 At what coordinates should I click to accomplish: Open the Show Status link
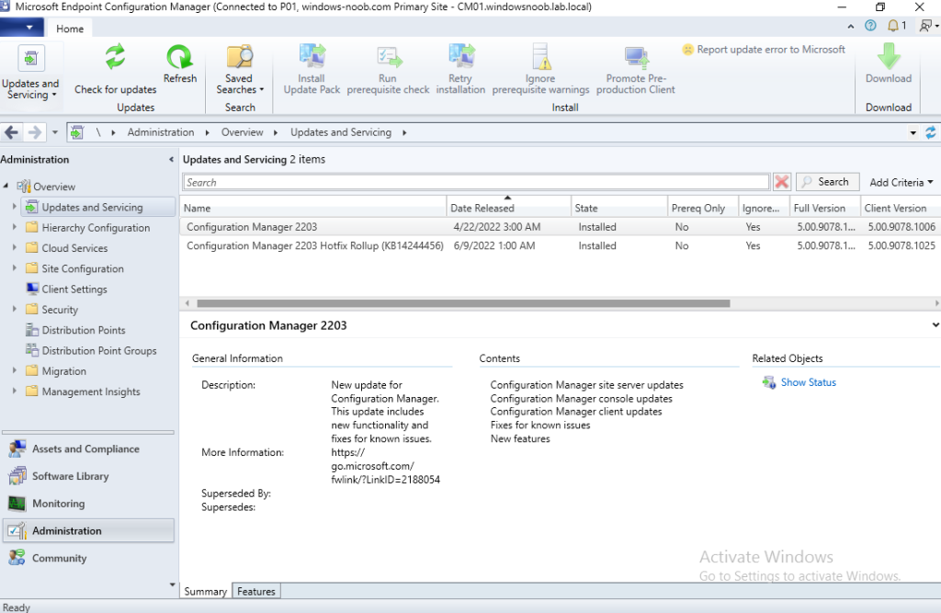(808, 382)
